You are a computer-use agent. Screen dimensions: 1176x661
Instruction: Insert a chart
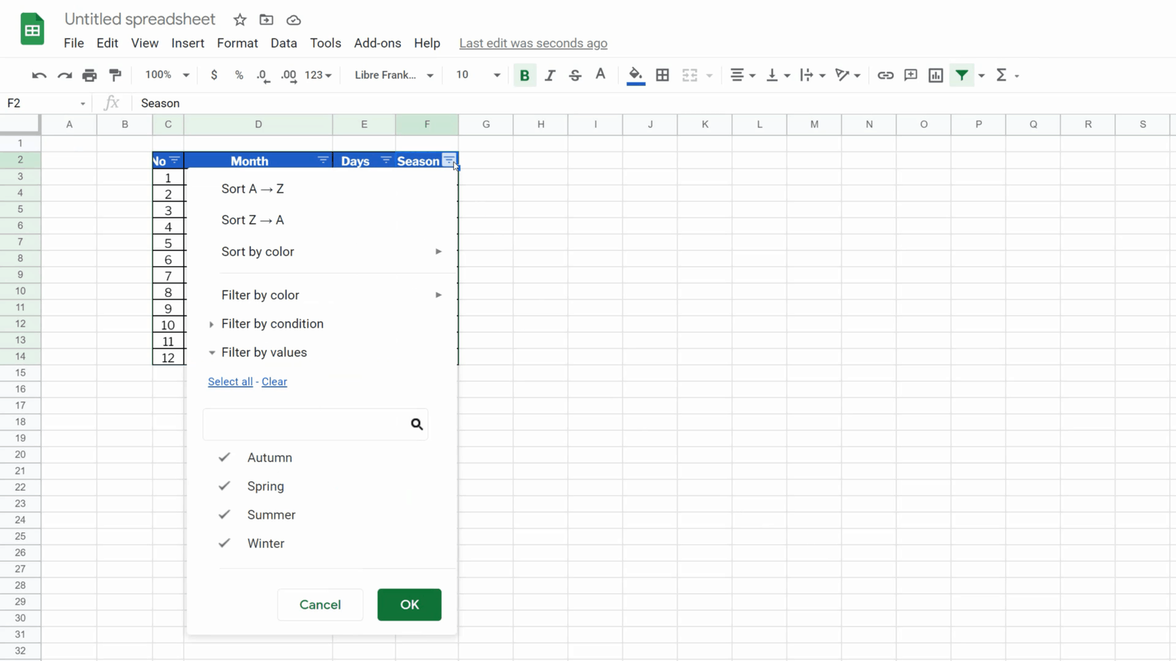point(936,75)
